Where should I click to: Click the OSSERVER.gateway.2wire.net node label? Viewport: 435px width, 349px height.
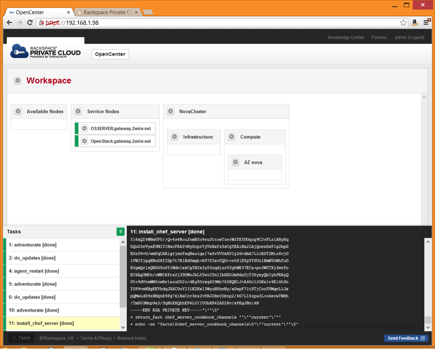pyautogui.click(x=120, y=129)
